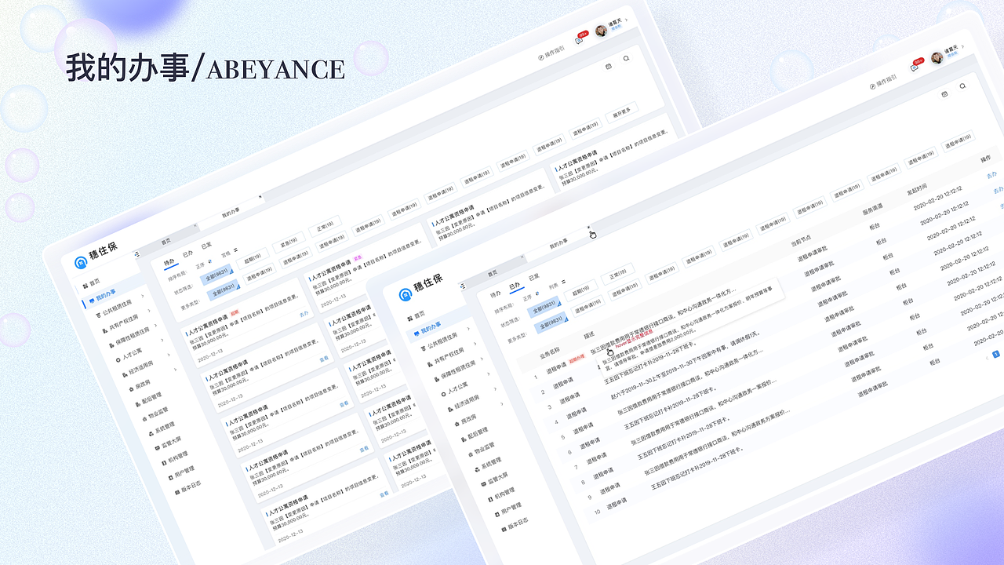Screen dimensions: 1004x565
Task: Open calendar icon in front window
Action: coord(944,94)
